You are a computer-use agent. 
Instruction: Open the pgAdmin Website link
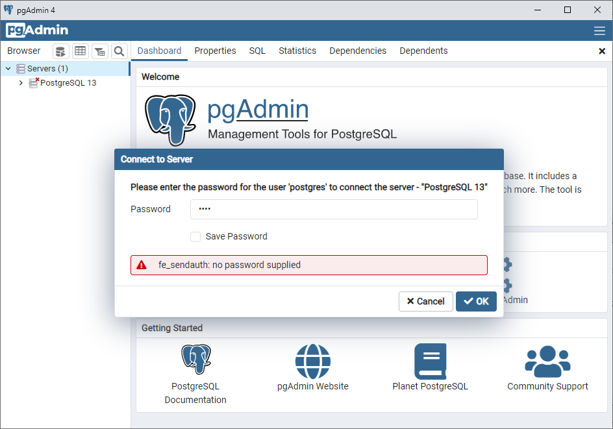(x=313, y=386)
